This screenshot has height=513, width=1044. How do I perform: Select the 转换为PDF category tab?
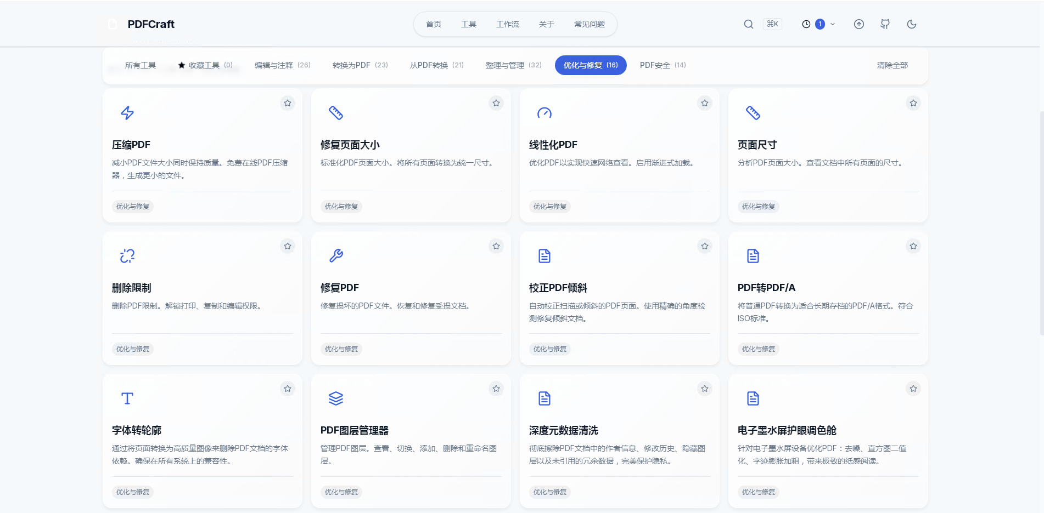click(x=360, y=65)
